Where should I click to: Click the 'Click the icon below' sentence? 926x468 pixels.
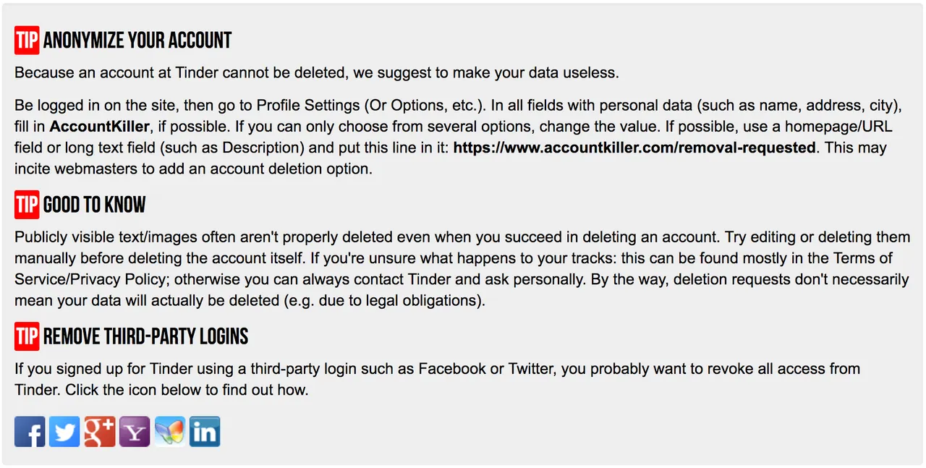[187, 390]
